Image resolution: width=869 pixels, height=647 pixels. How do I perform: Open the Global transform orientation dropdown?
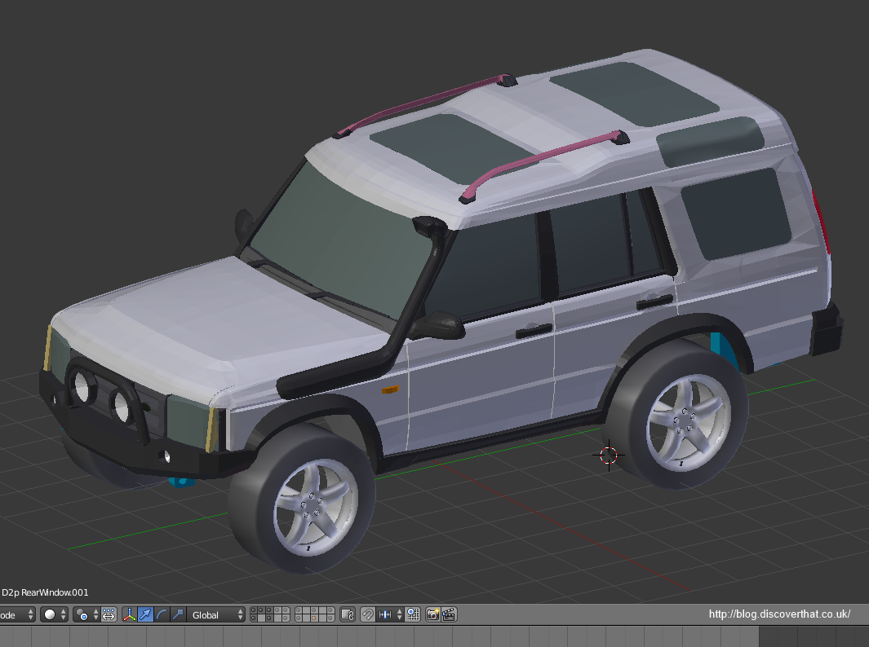(x=214, y=614)
